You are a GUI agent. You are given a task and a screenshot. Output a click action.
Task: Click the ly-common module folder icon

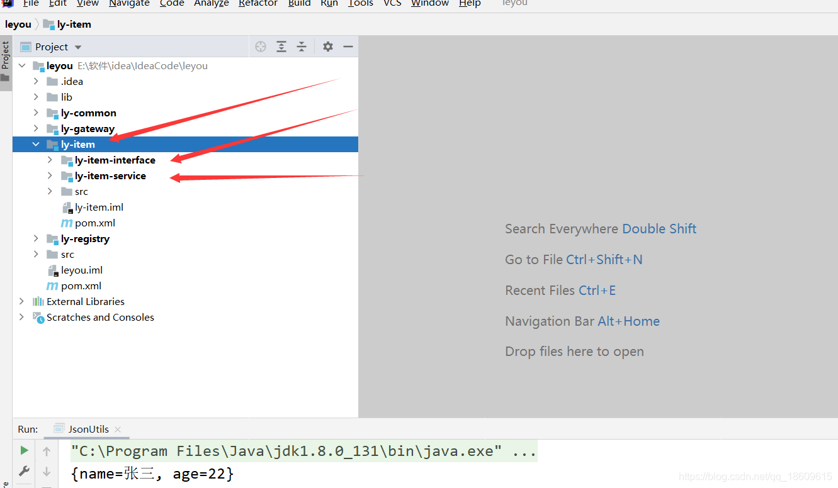(53, 113)
